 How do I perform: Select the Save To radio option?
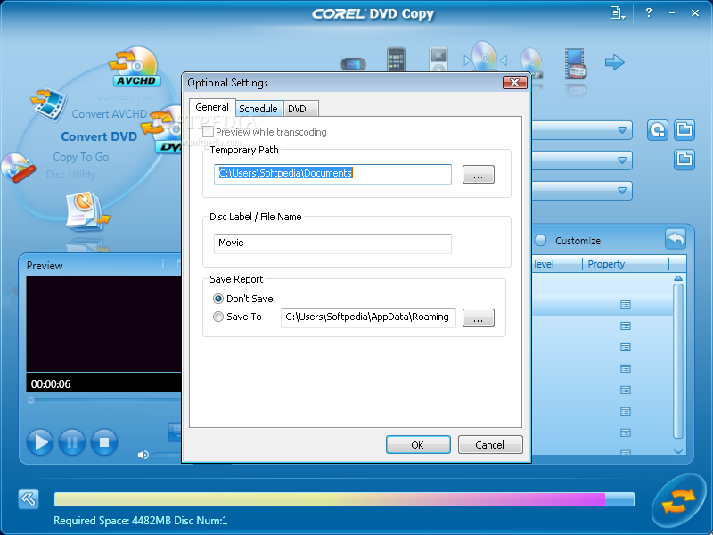click(x=218, y=317)
